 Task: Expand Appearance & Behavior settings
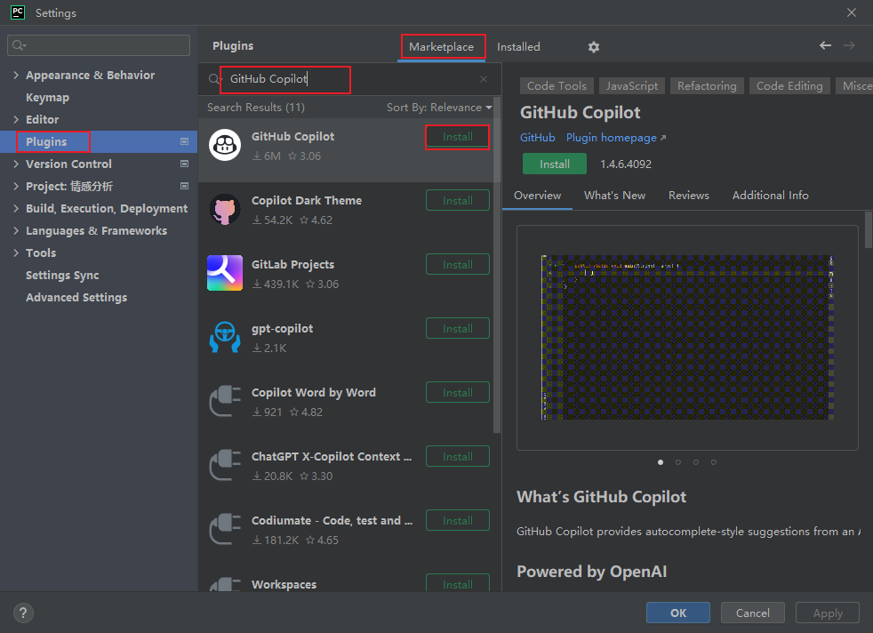[x=16, y=76]
